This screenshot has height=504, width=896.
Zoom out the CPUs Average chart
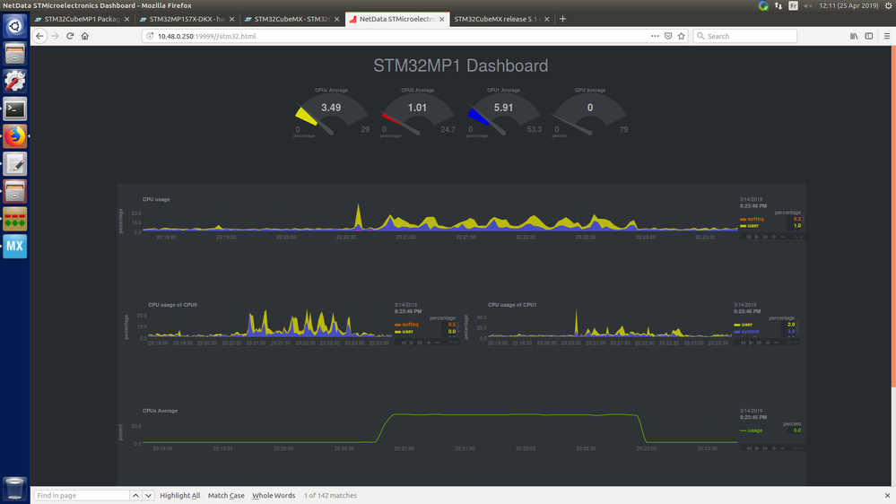(x=782, y=448)
